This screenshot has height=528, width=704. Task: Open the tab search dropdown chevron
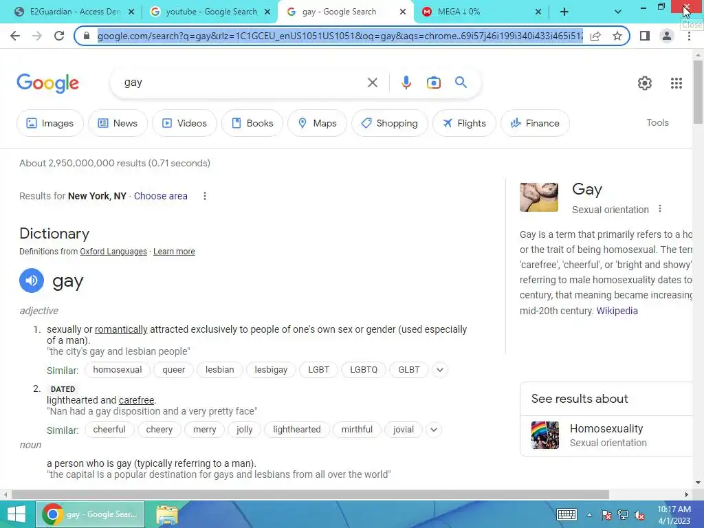(x=618, y=12)
